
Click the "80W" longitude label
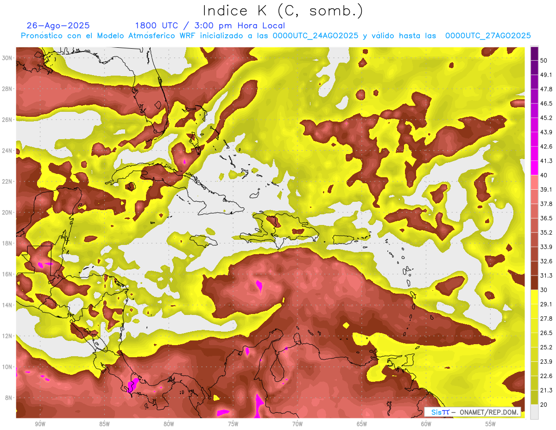[169, 424]
